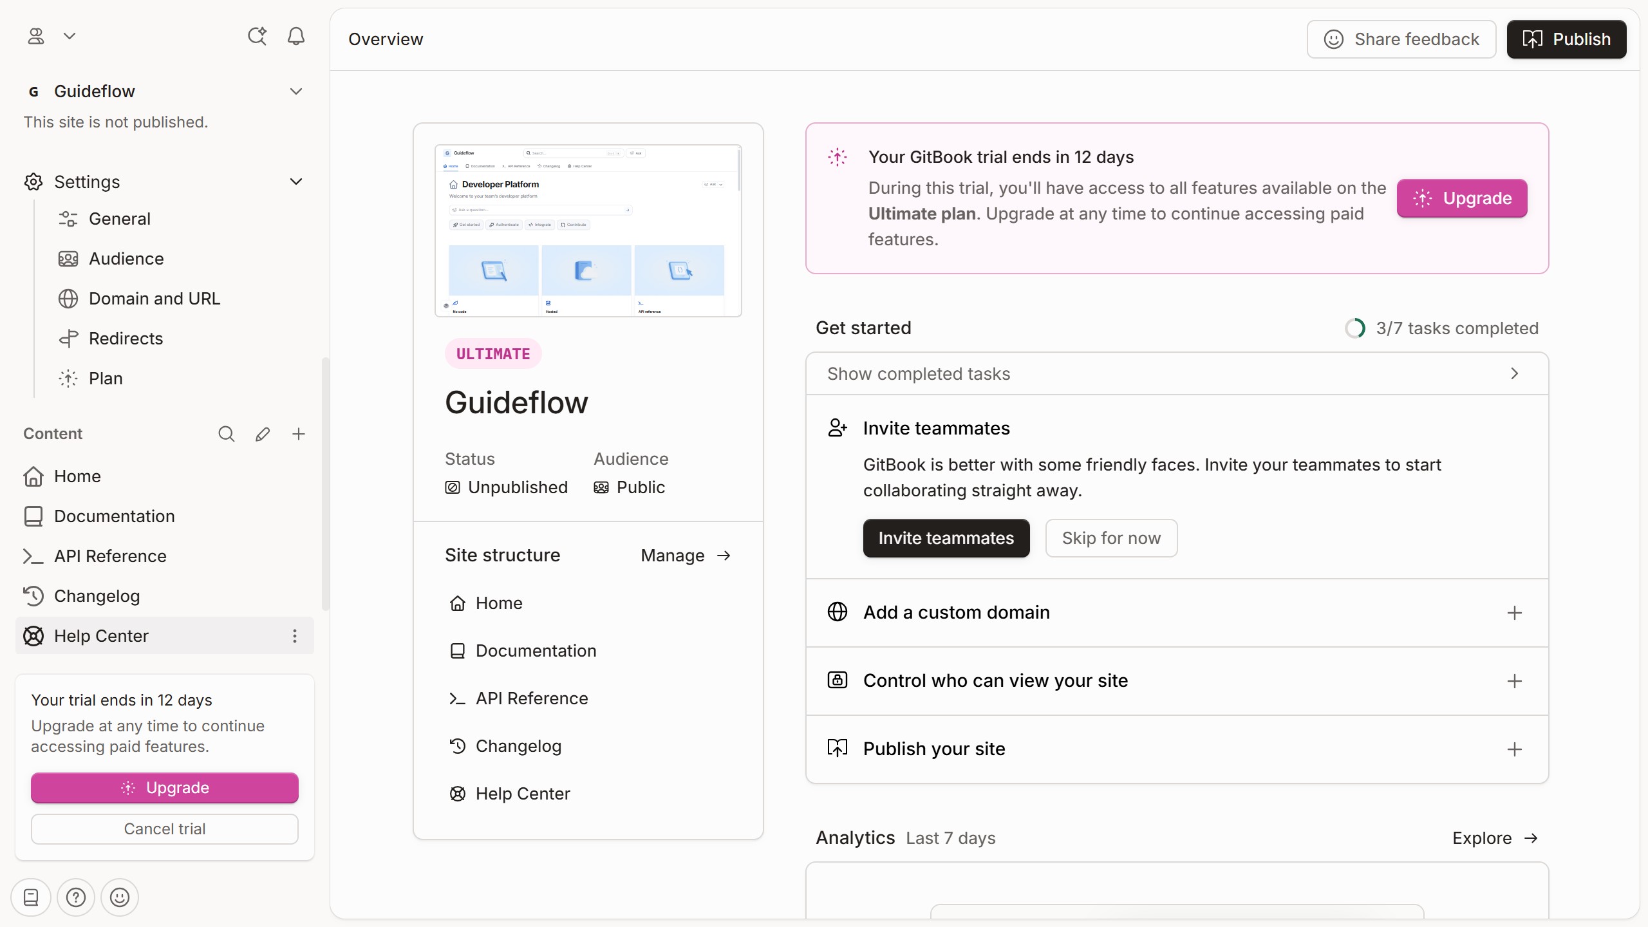Select API Reference in the Content list
The image size is (1648, 927).
(x=165, y=556)
